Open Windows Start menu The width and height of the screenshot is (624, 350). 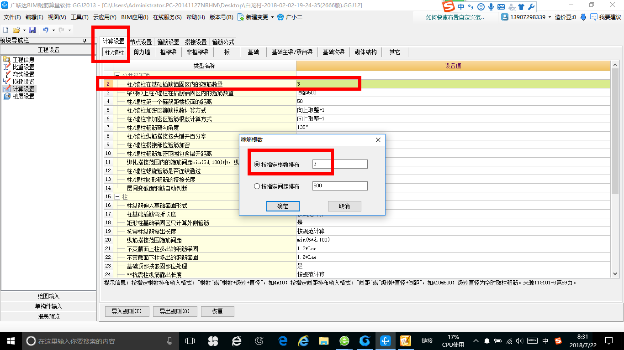click(x=11, y=341)
